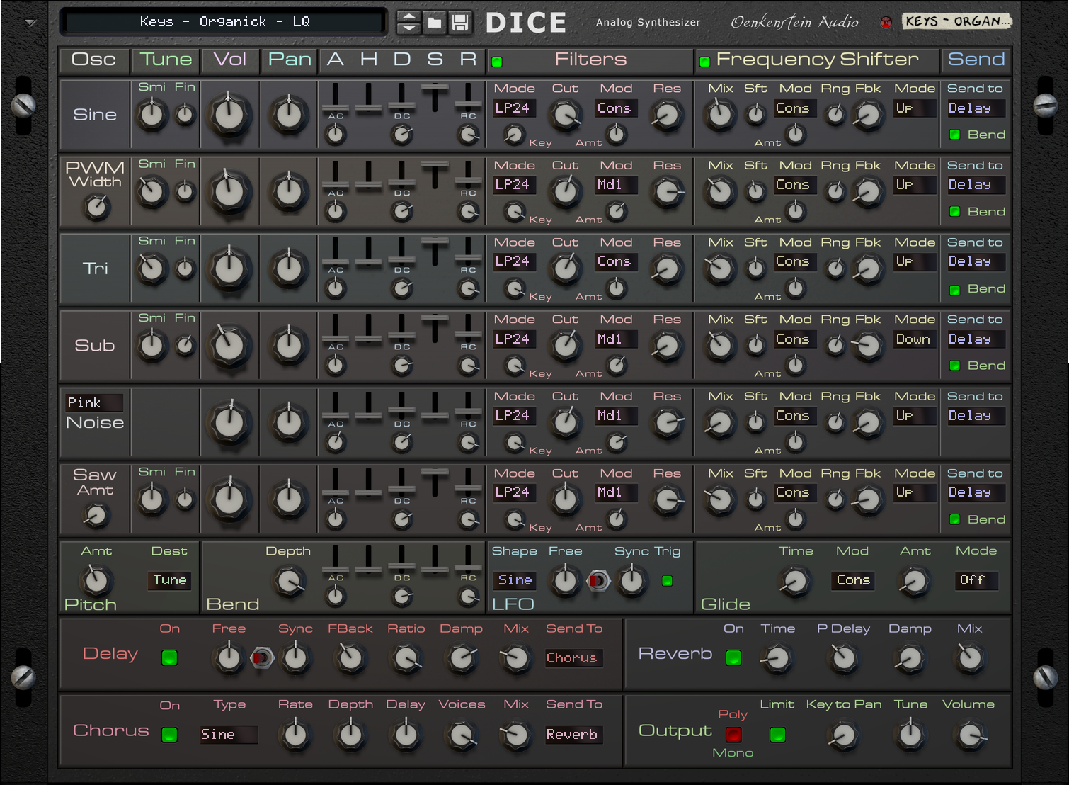The width and height of the screenshot is (1069, 785).
Task: Toggle Bend LED in the PWM row
Action: 954,211
